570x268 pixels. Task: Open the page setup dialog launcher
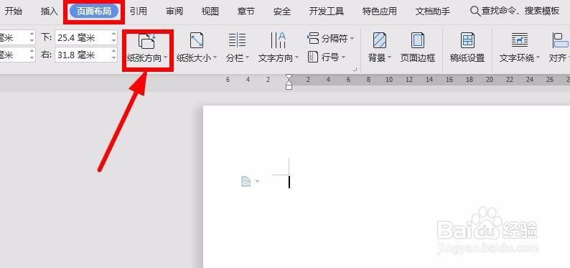point(355,69)
